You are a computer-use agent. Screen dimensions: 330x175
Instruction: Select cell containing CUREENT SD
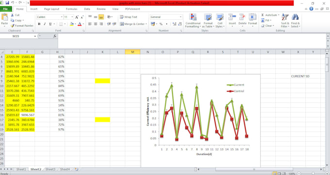(x=300, y=77)
